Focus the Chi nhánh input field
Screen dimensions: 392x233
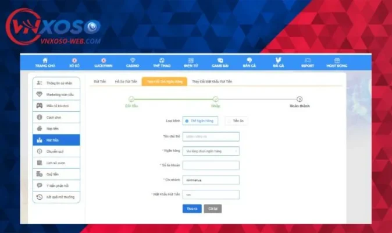pyautogui.click(x=211, y=180)
